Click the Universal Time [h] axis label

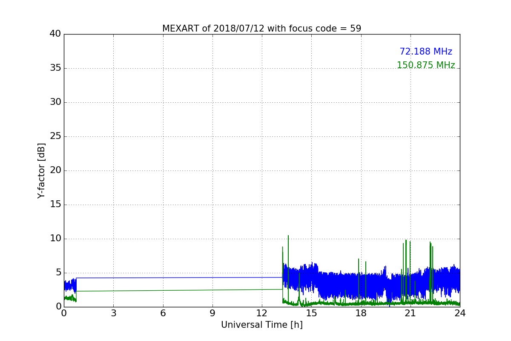[x=261, y=325]
